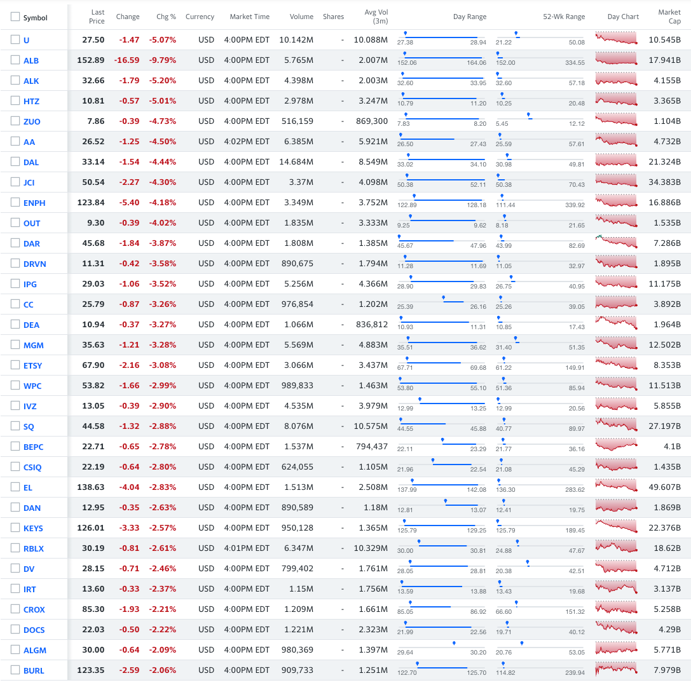Open the ALK symbol page
The image size is (691, 692).
(31, 81)
